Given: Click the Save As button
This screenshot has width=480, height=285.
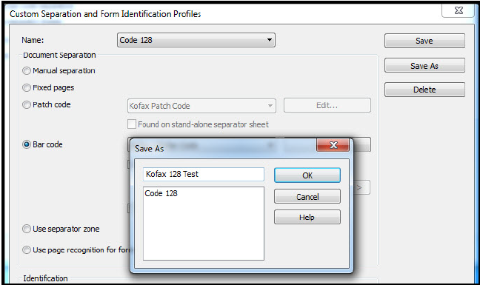Looking at the screenshot, I should tap(424, 65).
